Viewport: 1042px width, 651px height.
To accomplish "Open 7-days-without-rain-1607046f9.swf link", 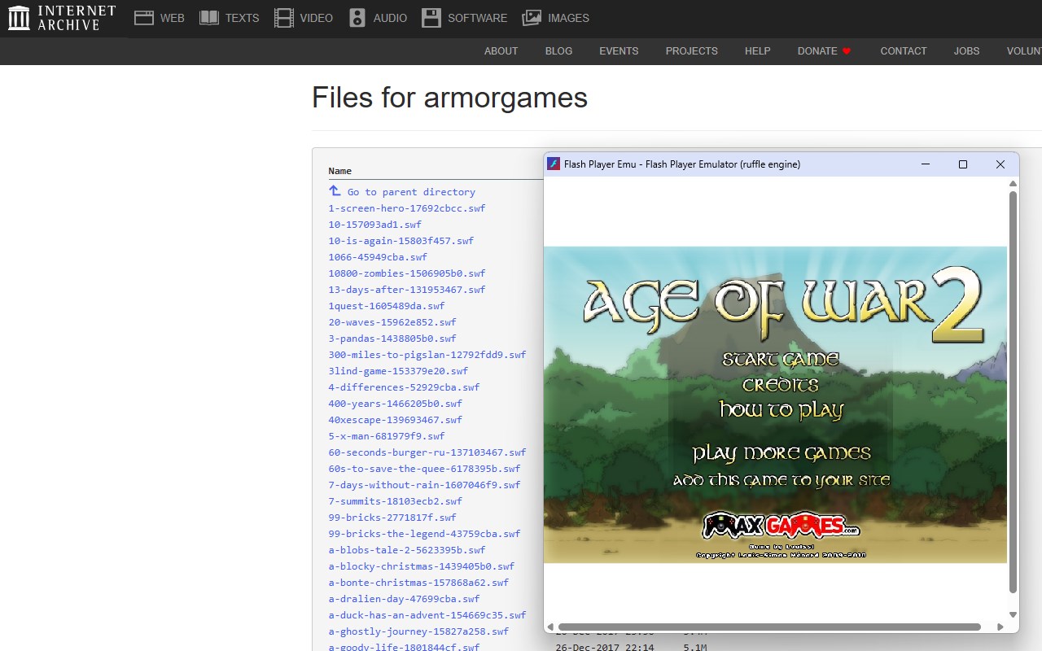I will (x=425, y=485).
